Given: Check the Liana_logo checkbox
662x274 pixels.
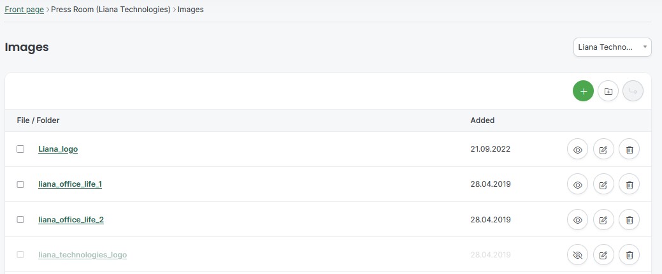Looking at the screenshot, I should point(20,149).
